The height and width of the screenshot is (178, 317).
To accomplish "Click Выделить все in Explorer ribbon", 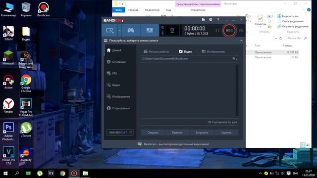I will (288, 16).
